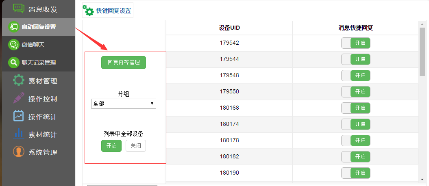Toggle quick reply for device 180182
429x186 pixels.
pos(356,157)
